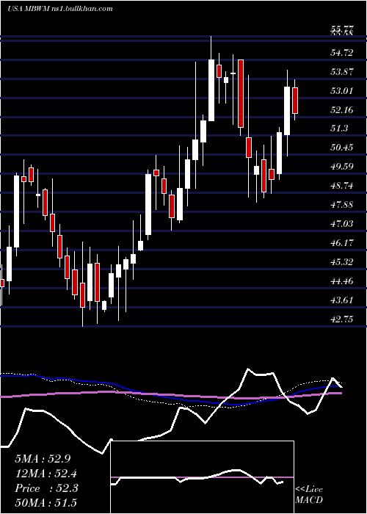Click the 47.03 price axis label
The width and height of the screenshot is (367, 514).
pos(342,224)
